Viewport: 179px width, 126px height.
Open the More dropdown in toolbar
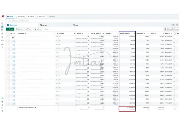click(x=47, y=29)
